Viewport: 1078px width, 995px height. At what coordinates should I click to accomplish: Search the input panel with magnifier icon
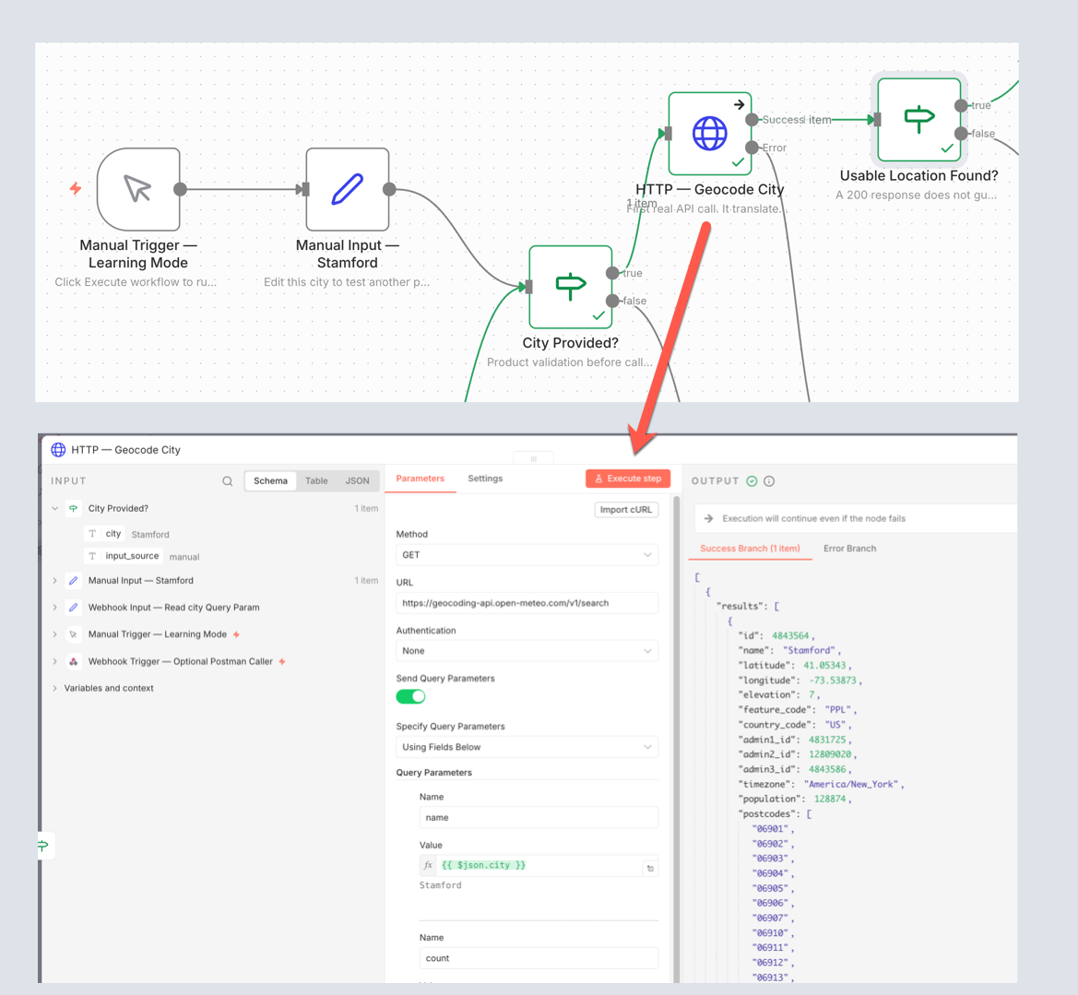[228, 481]
